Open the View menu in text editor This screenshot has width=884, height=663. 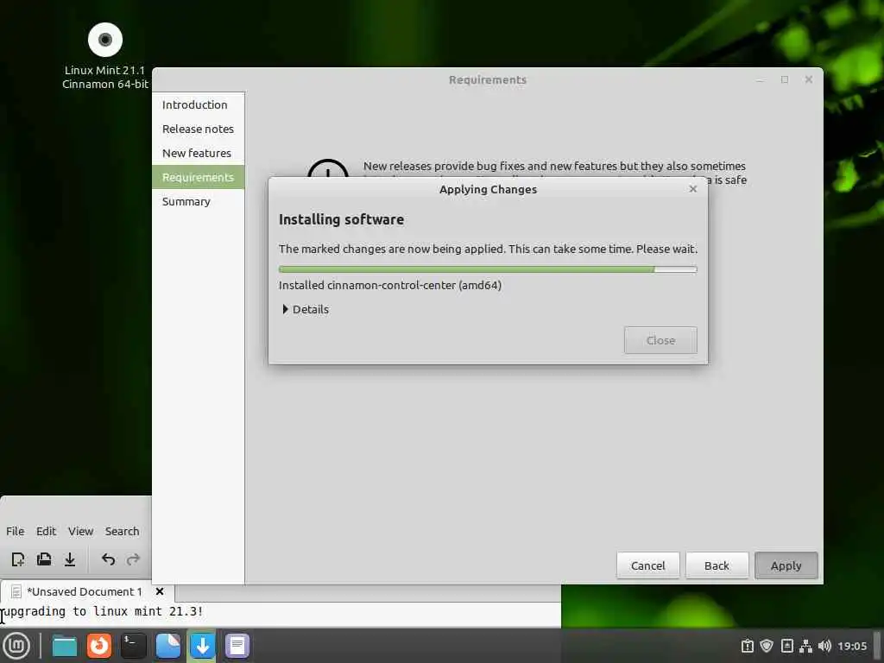point(80,531)
